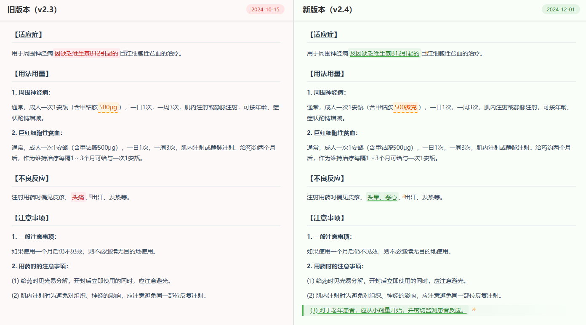The width and height of the screenshot is (586, 325).
Task: Click the 【适应症】 heading in new version
Action: 324,34
